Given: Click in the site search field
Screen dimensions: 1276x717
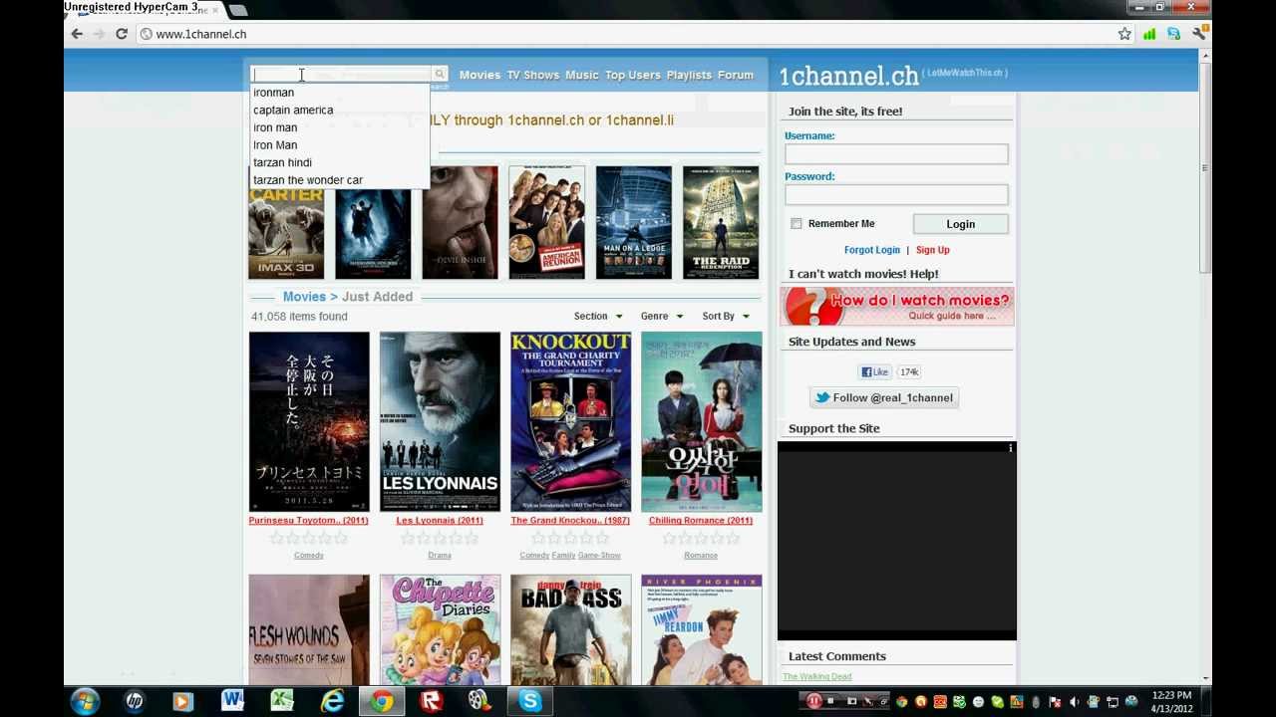Looking at the screenshot, I should point(340,75).
